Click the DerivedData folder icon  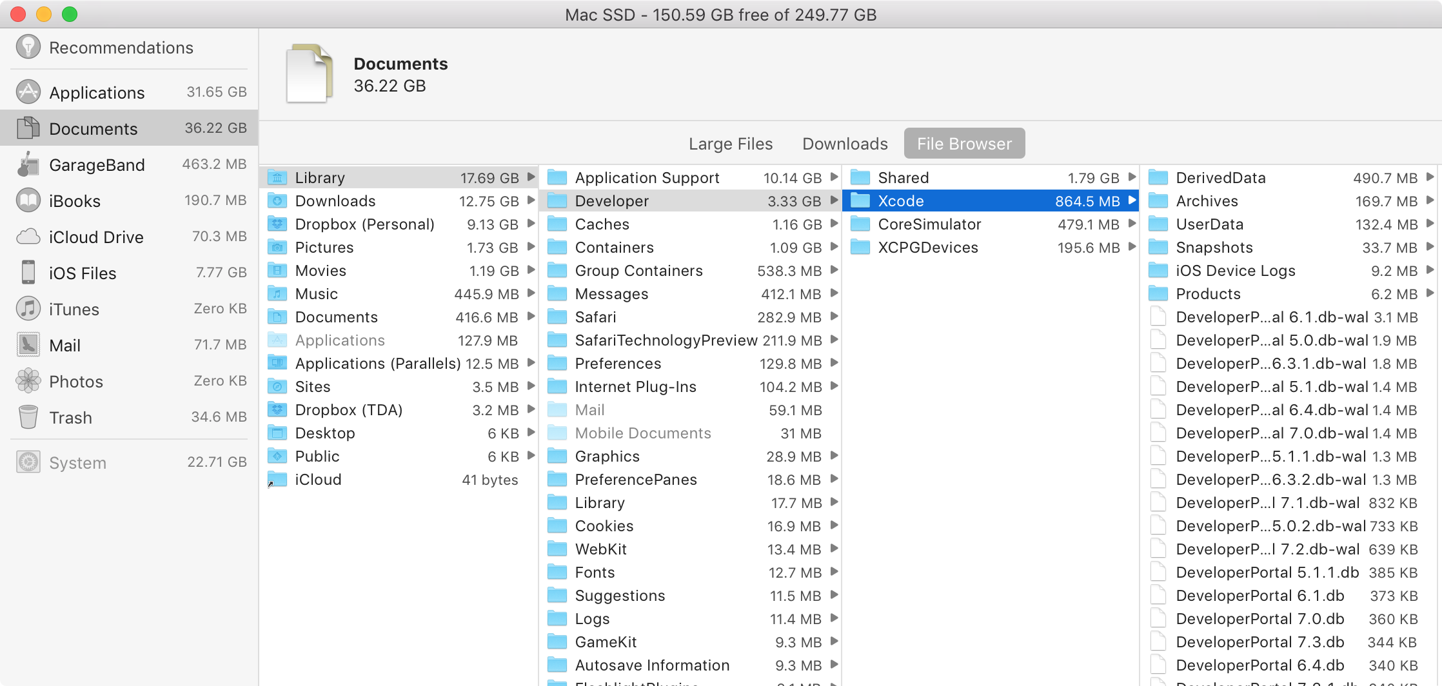tap(1158, 178)
